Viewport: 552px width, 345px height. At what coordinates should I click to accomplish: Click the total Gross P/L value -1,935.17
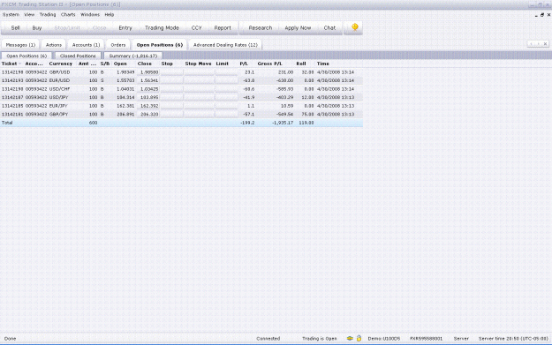(x=283, y=123)
